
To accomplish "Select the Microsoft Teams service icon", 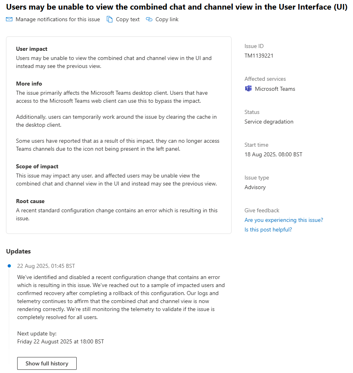I will 248,89.
